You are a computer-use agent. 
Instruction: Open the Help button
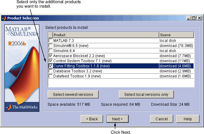pos(188,119)
